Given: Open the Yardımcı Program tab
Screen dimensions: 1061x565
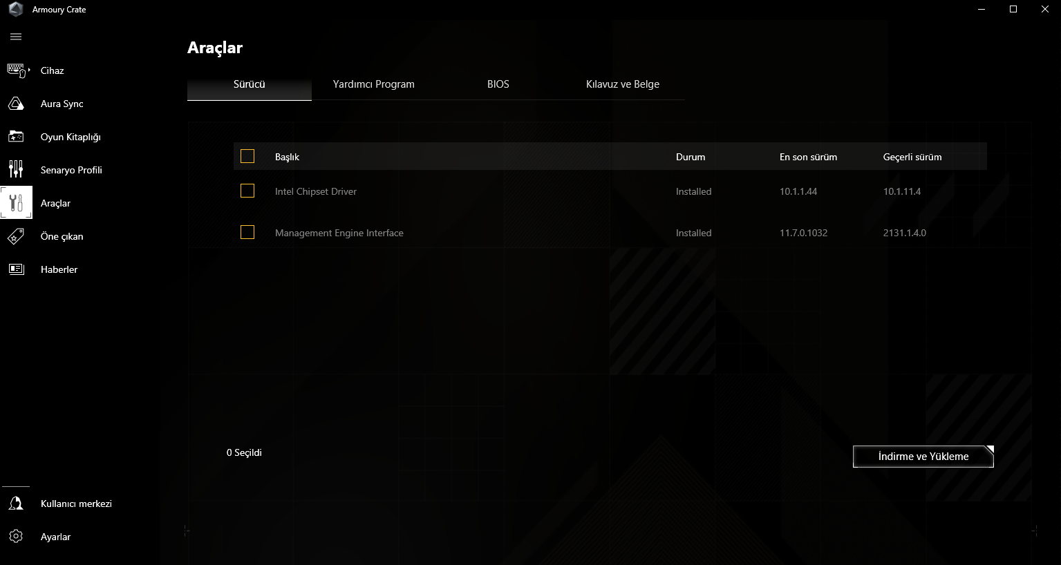Looking at the screenshot, I should point(374,84).
